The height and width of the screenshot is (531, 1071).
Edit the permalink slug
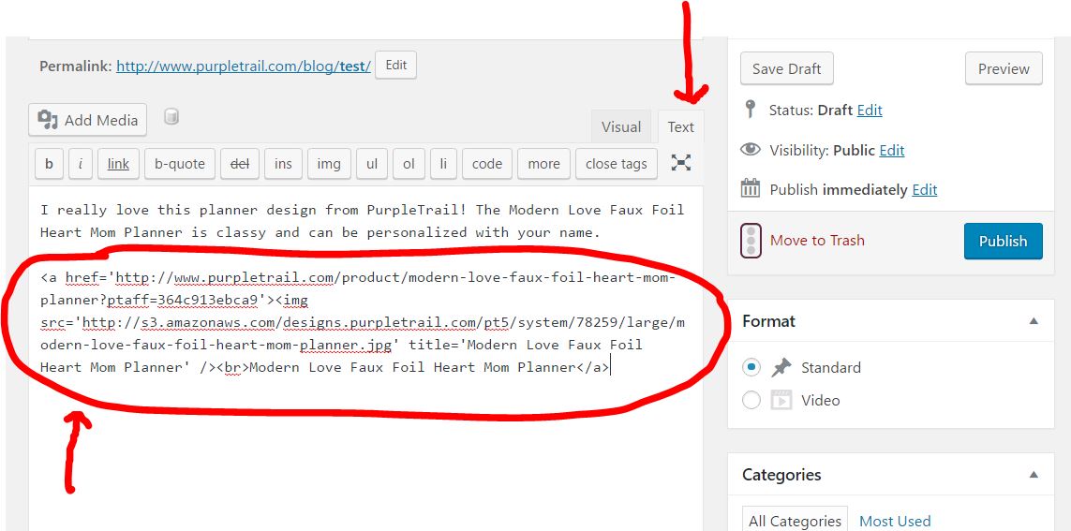[x=395, y=65]
